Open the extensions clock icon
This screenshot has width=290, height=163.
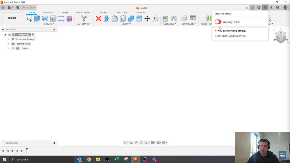click(x=259, y=8)
